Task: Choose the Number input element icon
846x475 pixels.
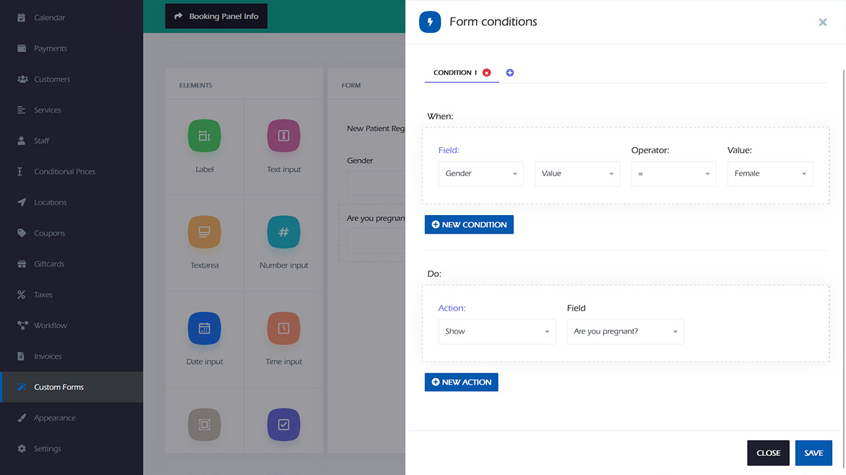Action: pos(284,232)
